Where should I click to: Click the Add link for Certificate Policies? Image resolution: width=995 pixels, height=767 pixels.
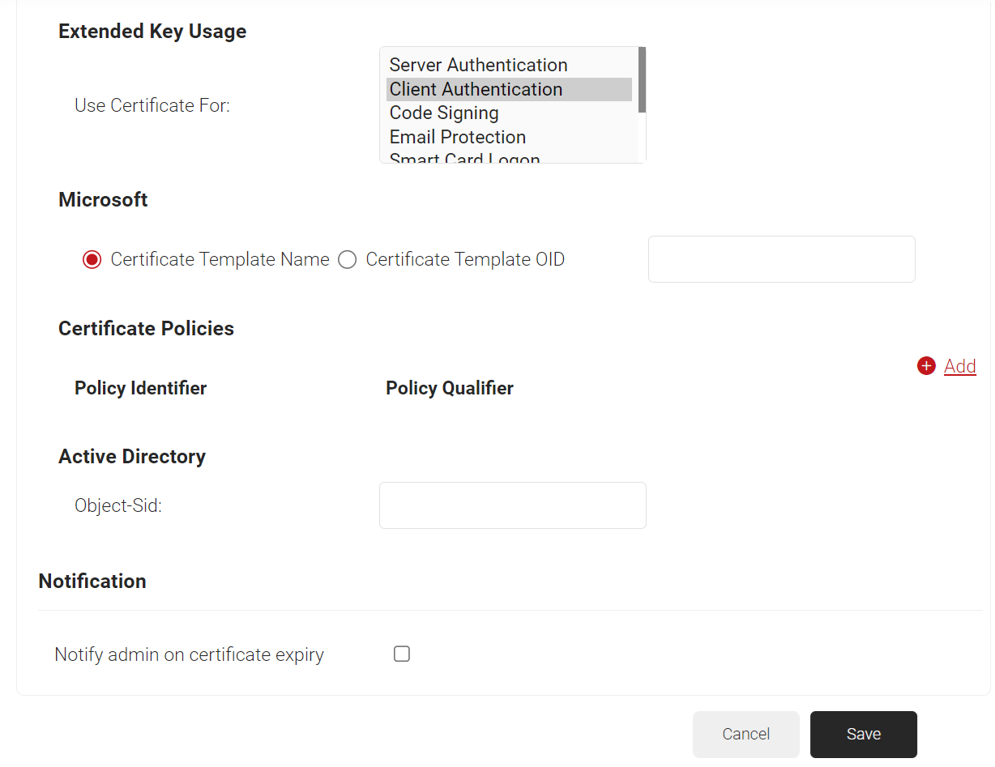959,366
